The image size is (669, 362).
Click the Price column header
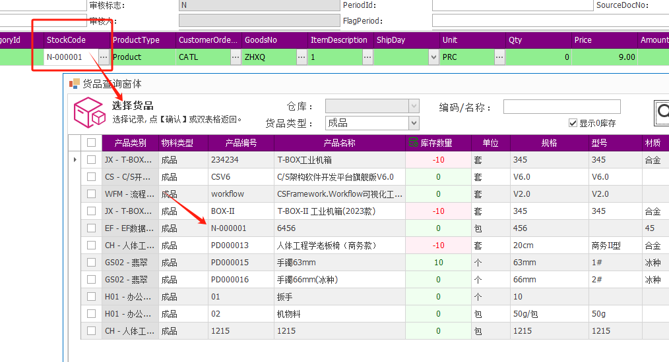point(604,40)
